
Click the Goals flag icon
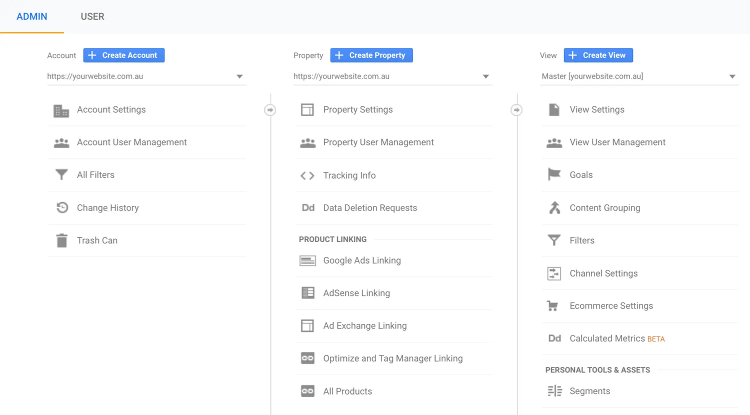[554, 174]
